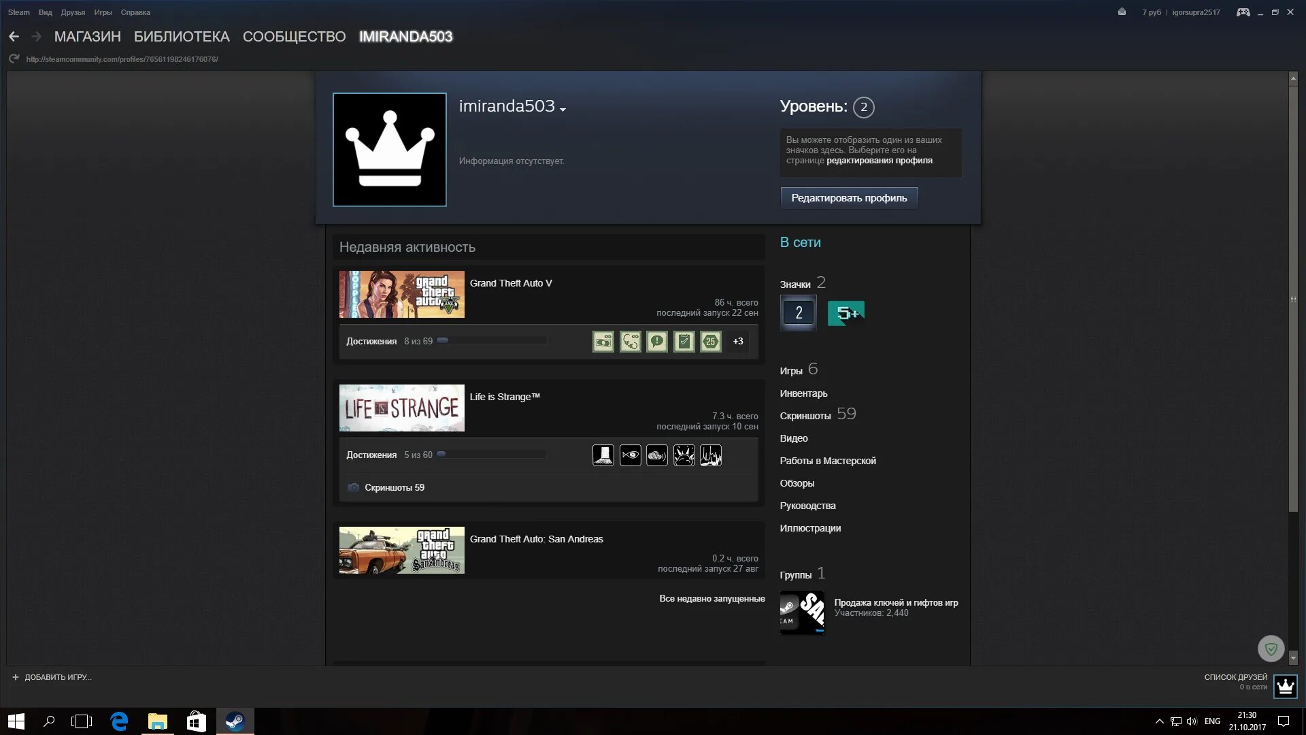Switch to Big Picture controller icon
The width and height of the screenshot is (1306, 735).
tap(1243, 12)
